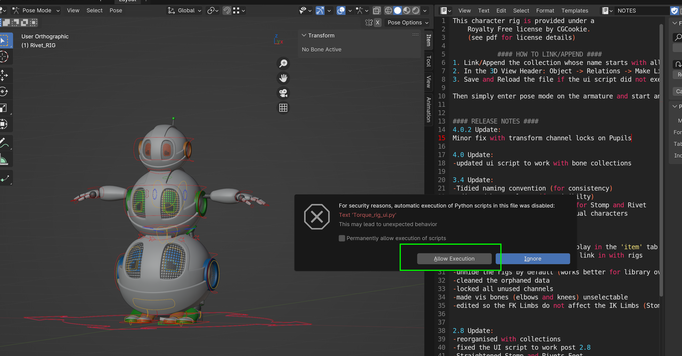Viewport: 682px width, 356px height.
Task: Select the Move tool in toolbar
Action: pos(4,75)
